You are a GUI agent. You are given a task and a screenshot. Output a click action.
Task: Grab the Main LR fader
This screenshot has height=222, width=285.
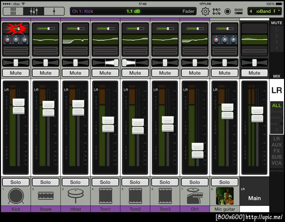[257, 115]
